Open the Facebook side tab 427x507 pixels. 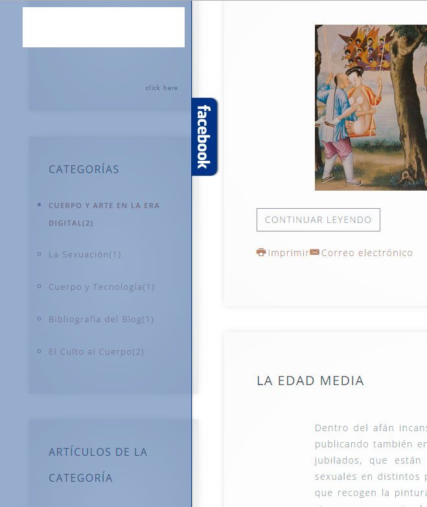click(x=204, y=136)
